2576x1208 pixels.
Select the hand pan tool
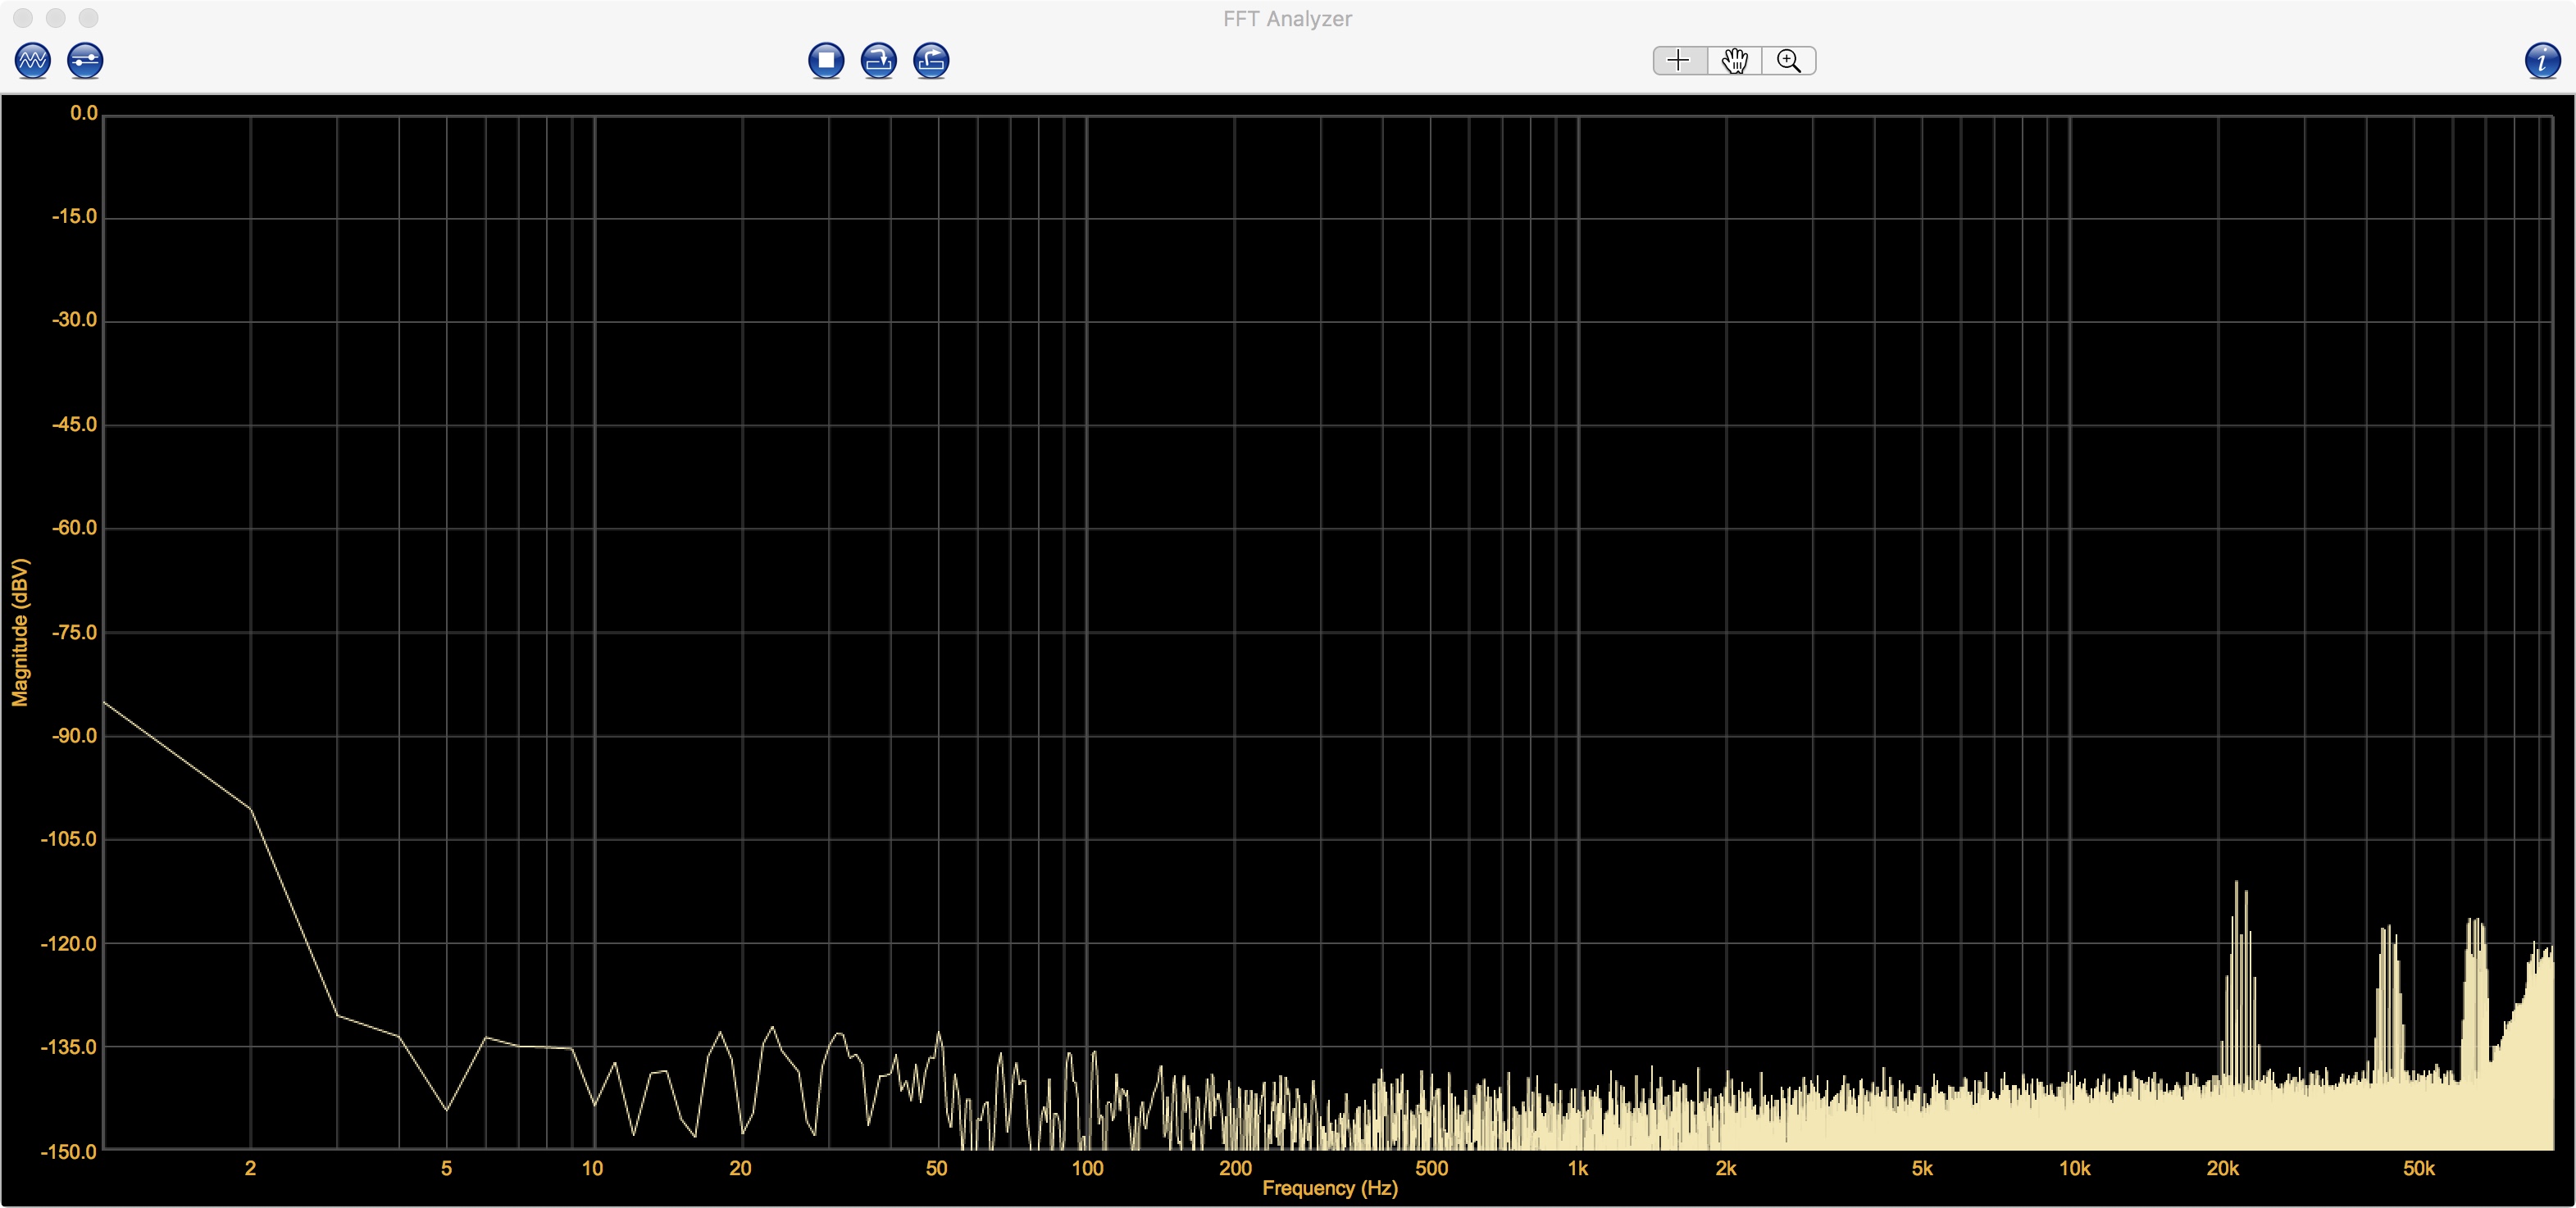(x=1734, y=61)
